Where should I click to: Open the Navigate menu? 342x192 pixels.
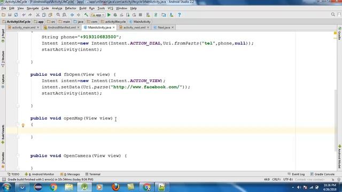tap(33, 9)
